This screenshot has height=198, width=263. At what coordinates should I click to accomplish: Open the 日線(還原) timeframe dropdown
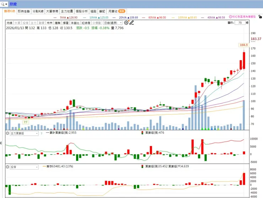pyautogui.click(x=113, y=23)
